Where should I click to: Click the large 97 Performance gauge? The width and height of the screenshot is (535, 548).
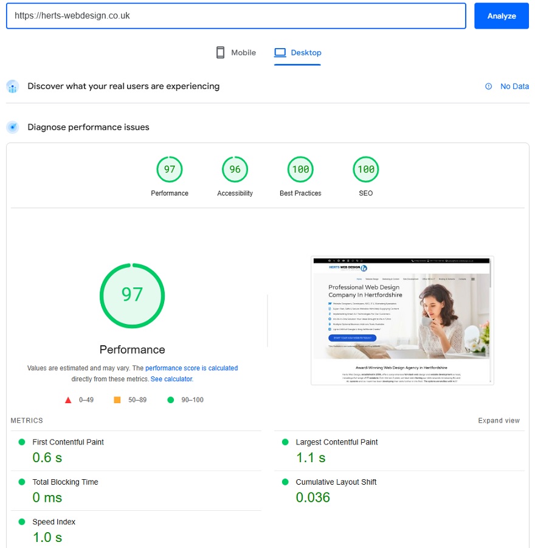[x=133, y=296]
